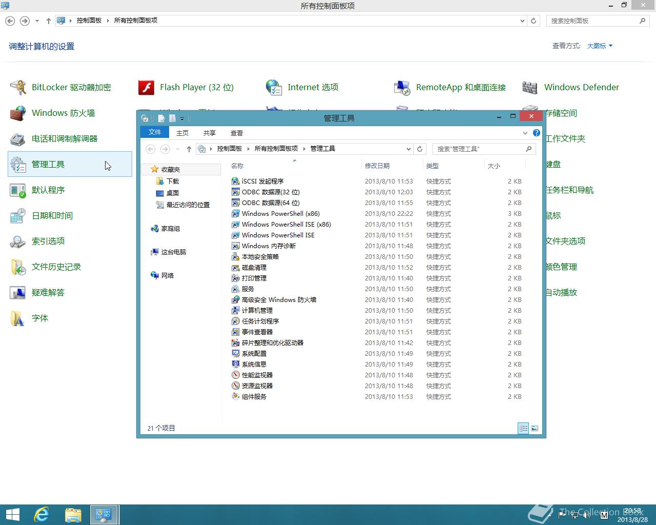
Task: Select 网络 in navigation pane
Action: [x=162, y=275]
